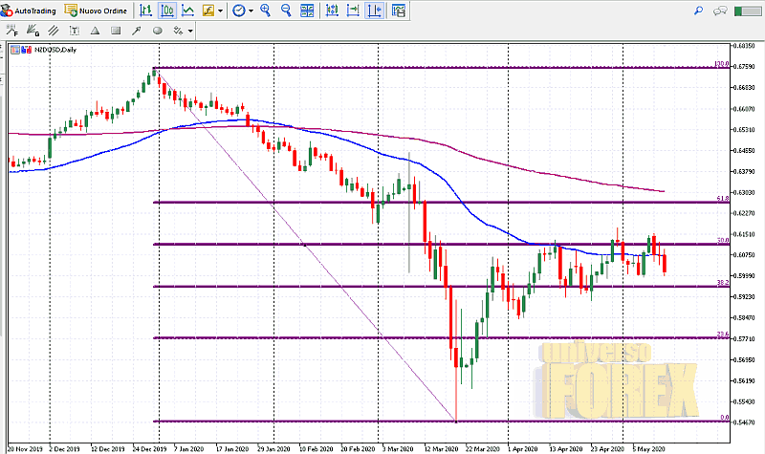
Task: Select the line chart display icon
Action: [x=188, y=11]
